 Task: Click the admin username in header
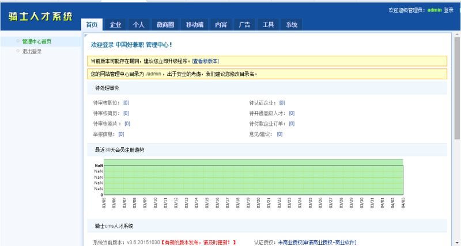(434, 10)
